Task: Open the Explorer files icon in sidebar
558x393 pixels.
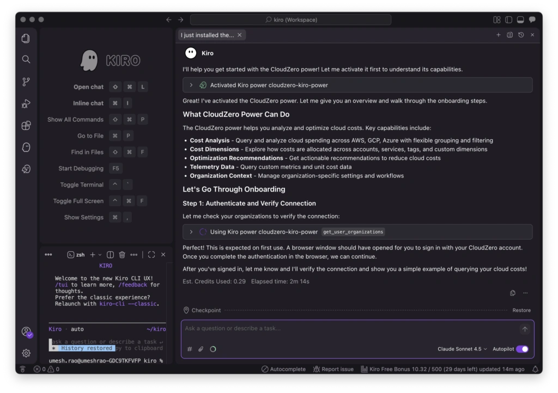Action: (x=26, y=38)
